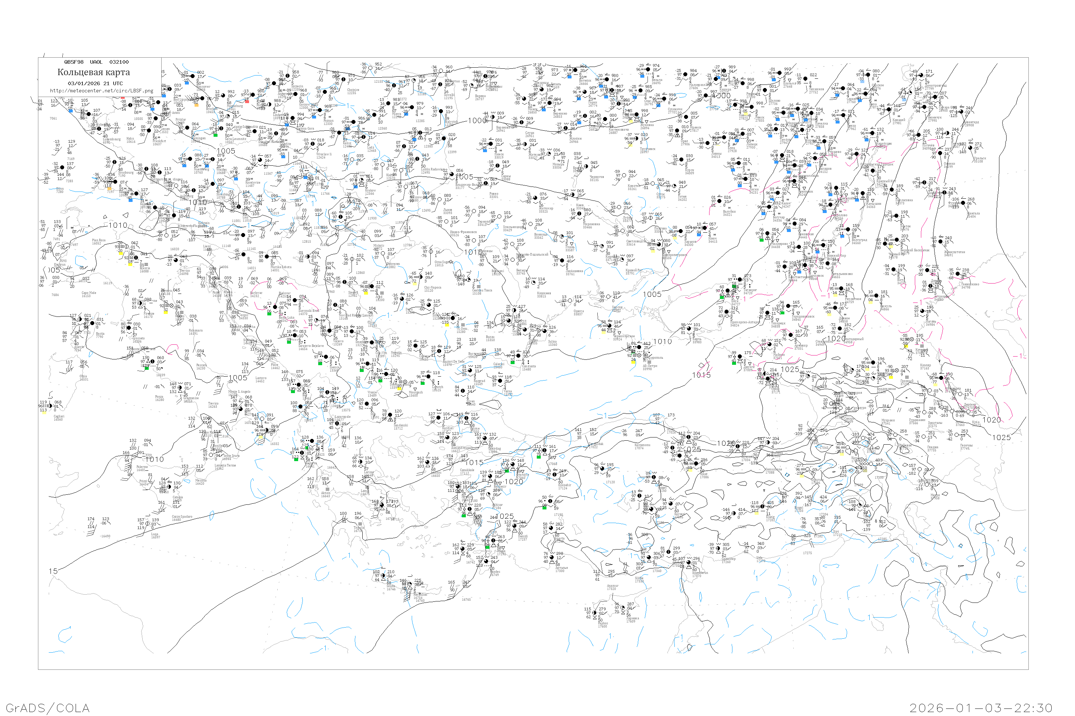Click the 1025 isobar label near Sochi
This screenshot has width=1075, height=716.
coord(789,369)
